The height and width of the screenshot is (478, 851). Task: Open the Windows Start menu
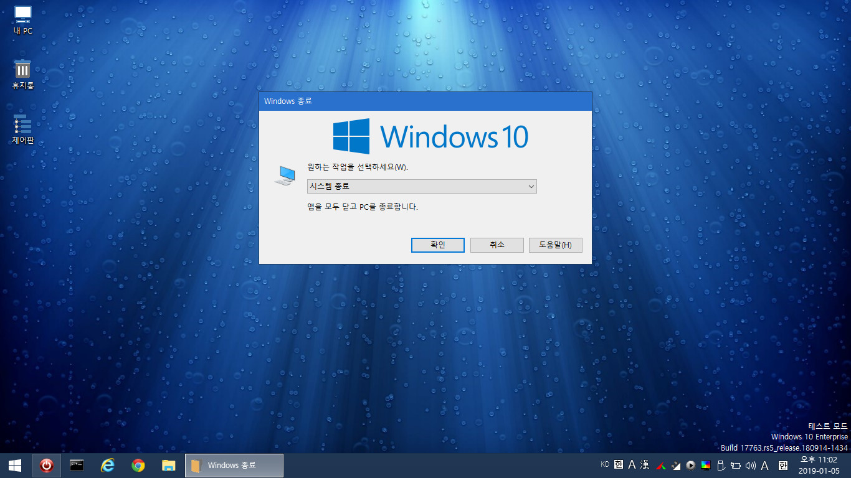[15, 465]
